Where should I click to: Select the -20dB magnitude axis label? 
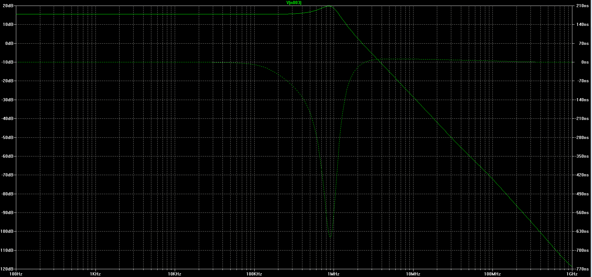coord(7,81)
